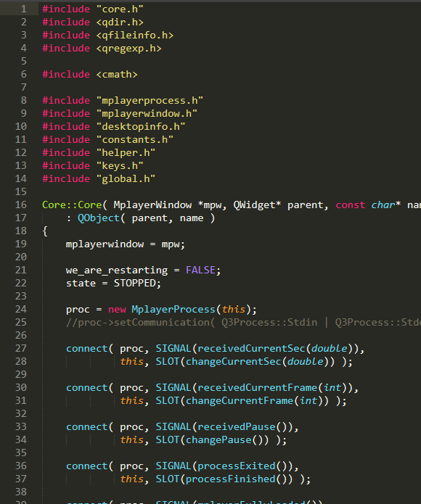Viewport: 421px width, 504px height.
Task: Click line number 25 in the gutter
Action: pos(21,322)
